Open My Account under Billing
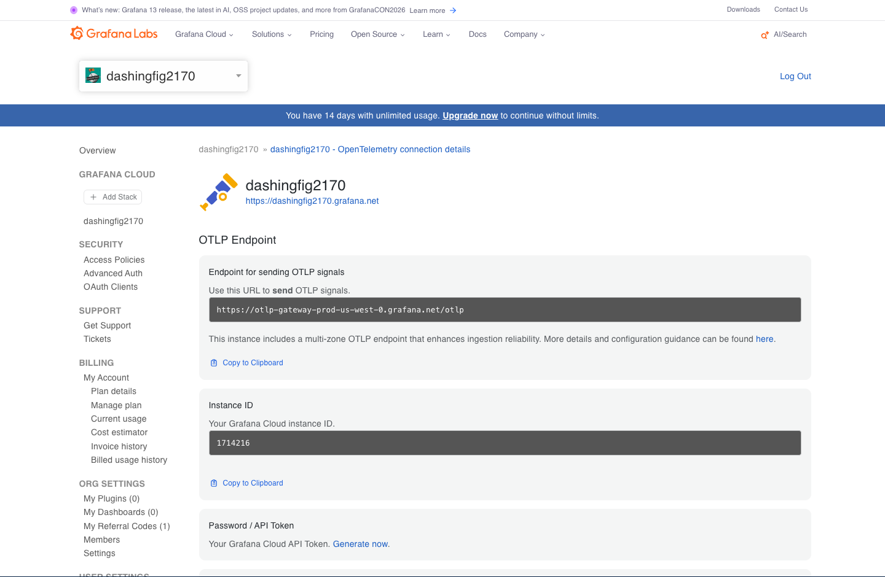 tap(106, 378)
